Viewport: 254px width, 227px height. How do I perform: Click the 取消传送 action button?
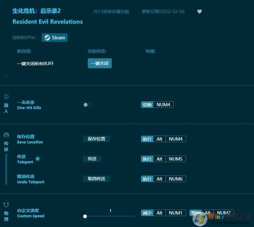point(96,179)
